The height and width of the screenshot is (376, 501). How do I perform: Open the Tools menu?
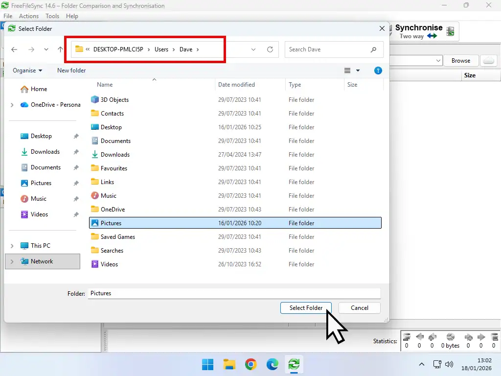52,16
